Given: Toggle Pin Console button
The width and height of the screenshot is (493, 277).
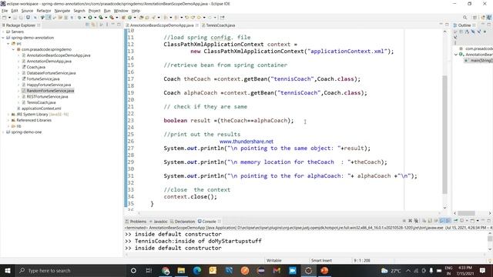Looking at the screenshot, I should [455, 221].
